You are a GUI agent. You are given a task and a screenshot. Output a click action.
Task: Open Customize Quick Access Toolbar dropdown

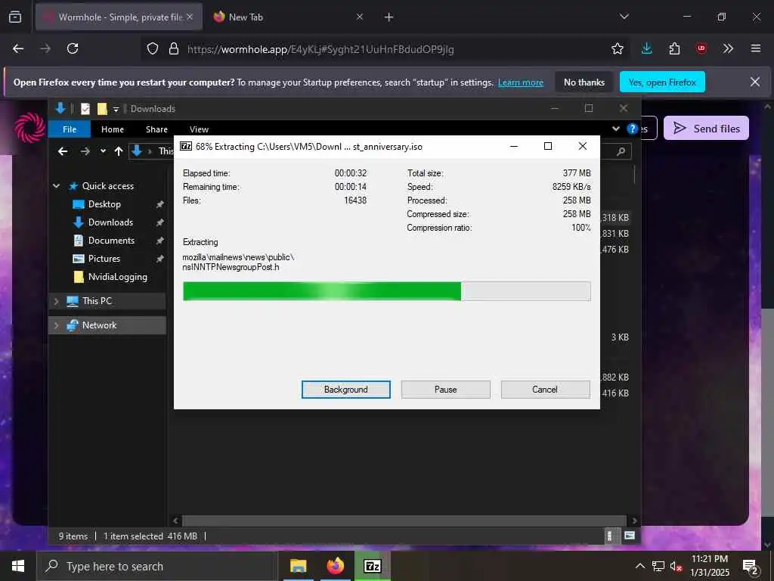[x=116, y=109]
